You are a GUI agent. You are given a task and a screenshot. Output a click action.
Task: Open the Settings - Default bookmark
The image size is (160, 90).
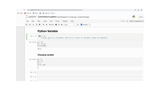[x=49, y=13]
